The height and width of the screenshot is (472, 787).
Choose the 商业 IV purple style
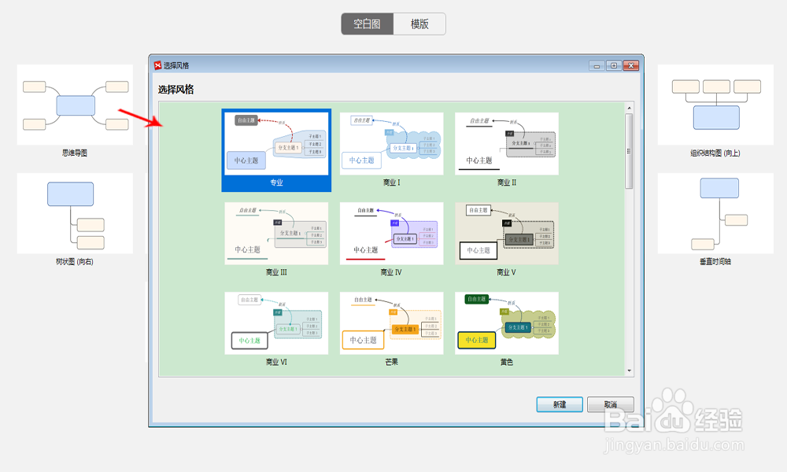pyautogui.click(x=391, y=233)
